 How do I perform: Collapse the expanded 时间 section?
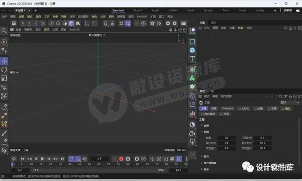point(202,132)
